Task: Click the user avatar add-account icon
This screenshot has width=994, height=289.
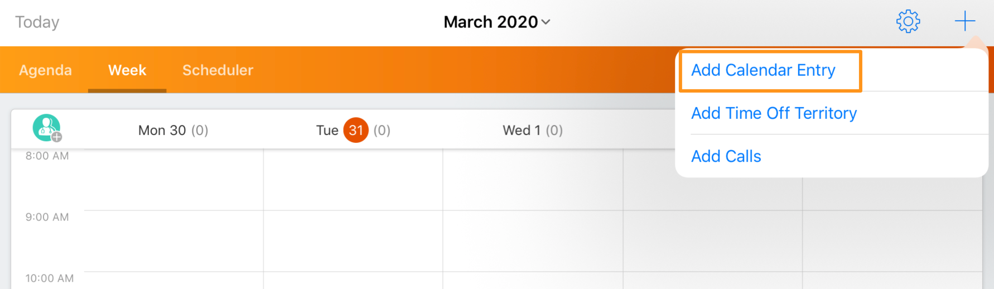Action: coord(47,128)
